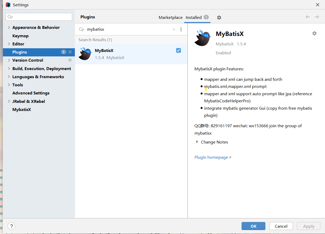This screenshot has height=234, width=325.
Task: Click the 'Enabled' status text
Action: coord(223,53)
